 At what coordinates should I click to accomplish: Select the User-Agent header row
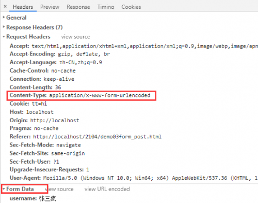point(134,178)
